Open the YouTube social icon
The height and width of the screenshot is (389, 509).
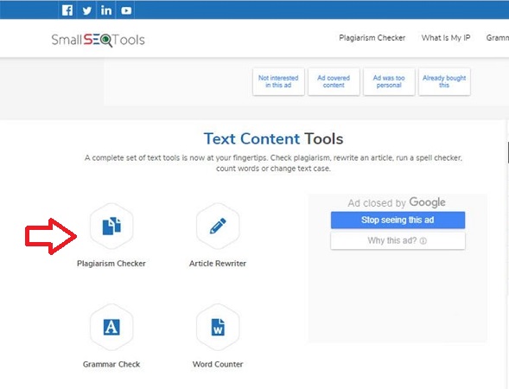(126, 10)
